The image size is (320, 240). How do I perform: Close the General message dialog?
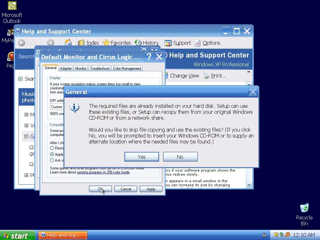253,92
